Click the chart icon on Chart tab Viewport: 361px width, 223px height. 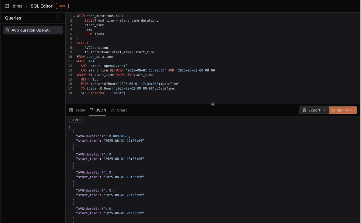click(113, 110)
